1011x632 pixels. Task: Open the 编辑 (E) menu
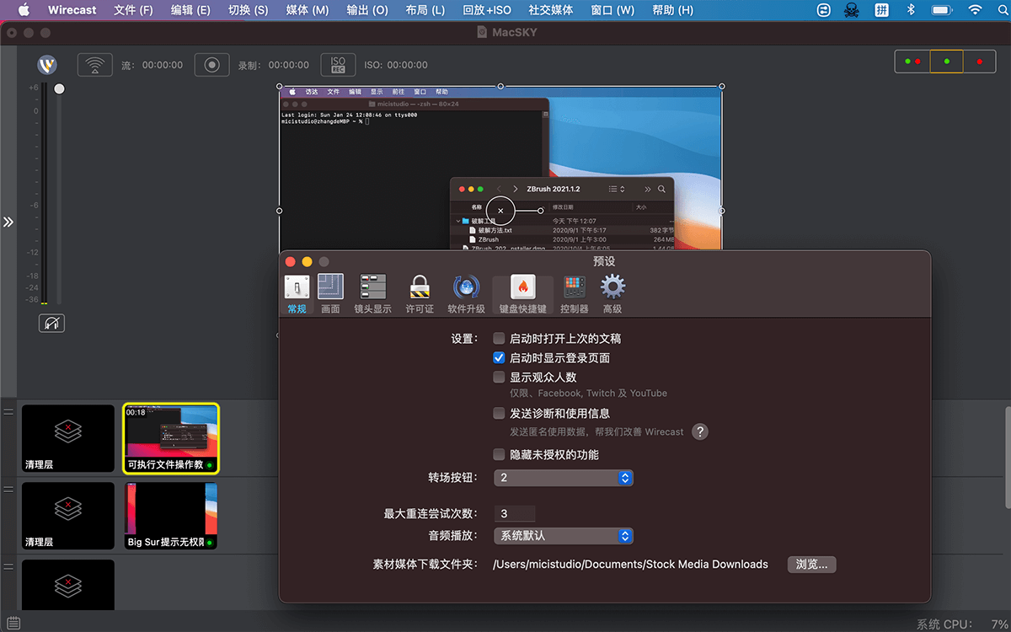tap(190, 10)
